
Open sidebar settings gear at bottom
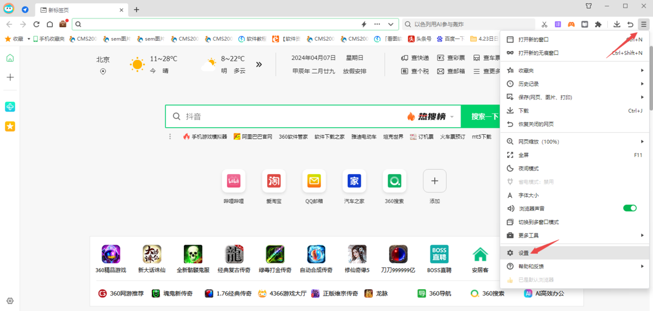point(10,301)
